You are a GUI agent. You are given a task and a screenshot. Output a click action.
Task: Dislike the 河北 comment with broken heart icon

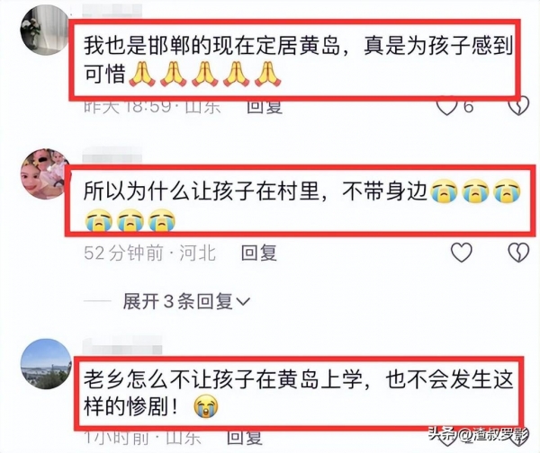[x=518, y=253]
